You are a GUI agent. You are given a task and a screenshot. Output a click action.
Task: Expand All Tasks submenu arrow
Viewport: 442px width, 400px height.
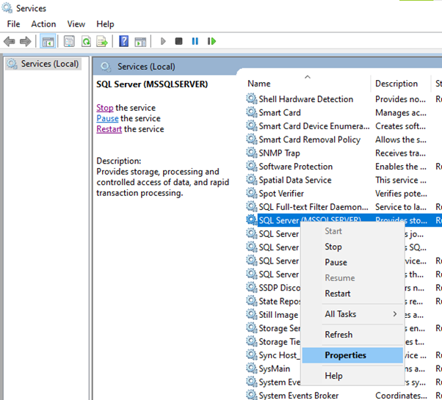pyautogui.click(x=395, y=314)
